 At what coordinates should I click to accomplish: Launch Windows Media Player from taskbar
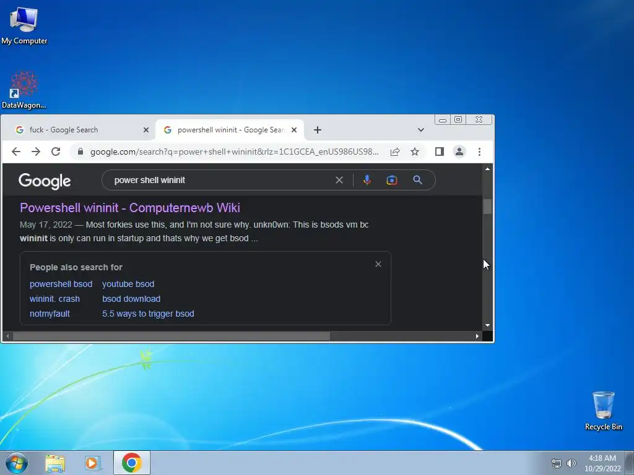click(x=93, y=463)
